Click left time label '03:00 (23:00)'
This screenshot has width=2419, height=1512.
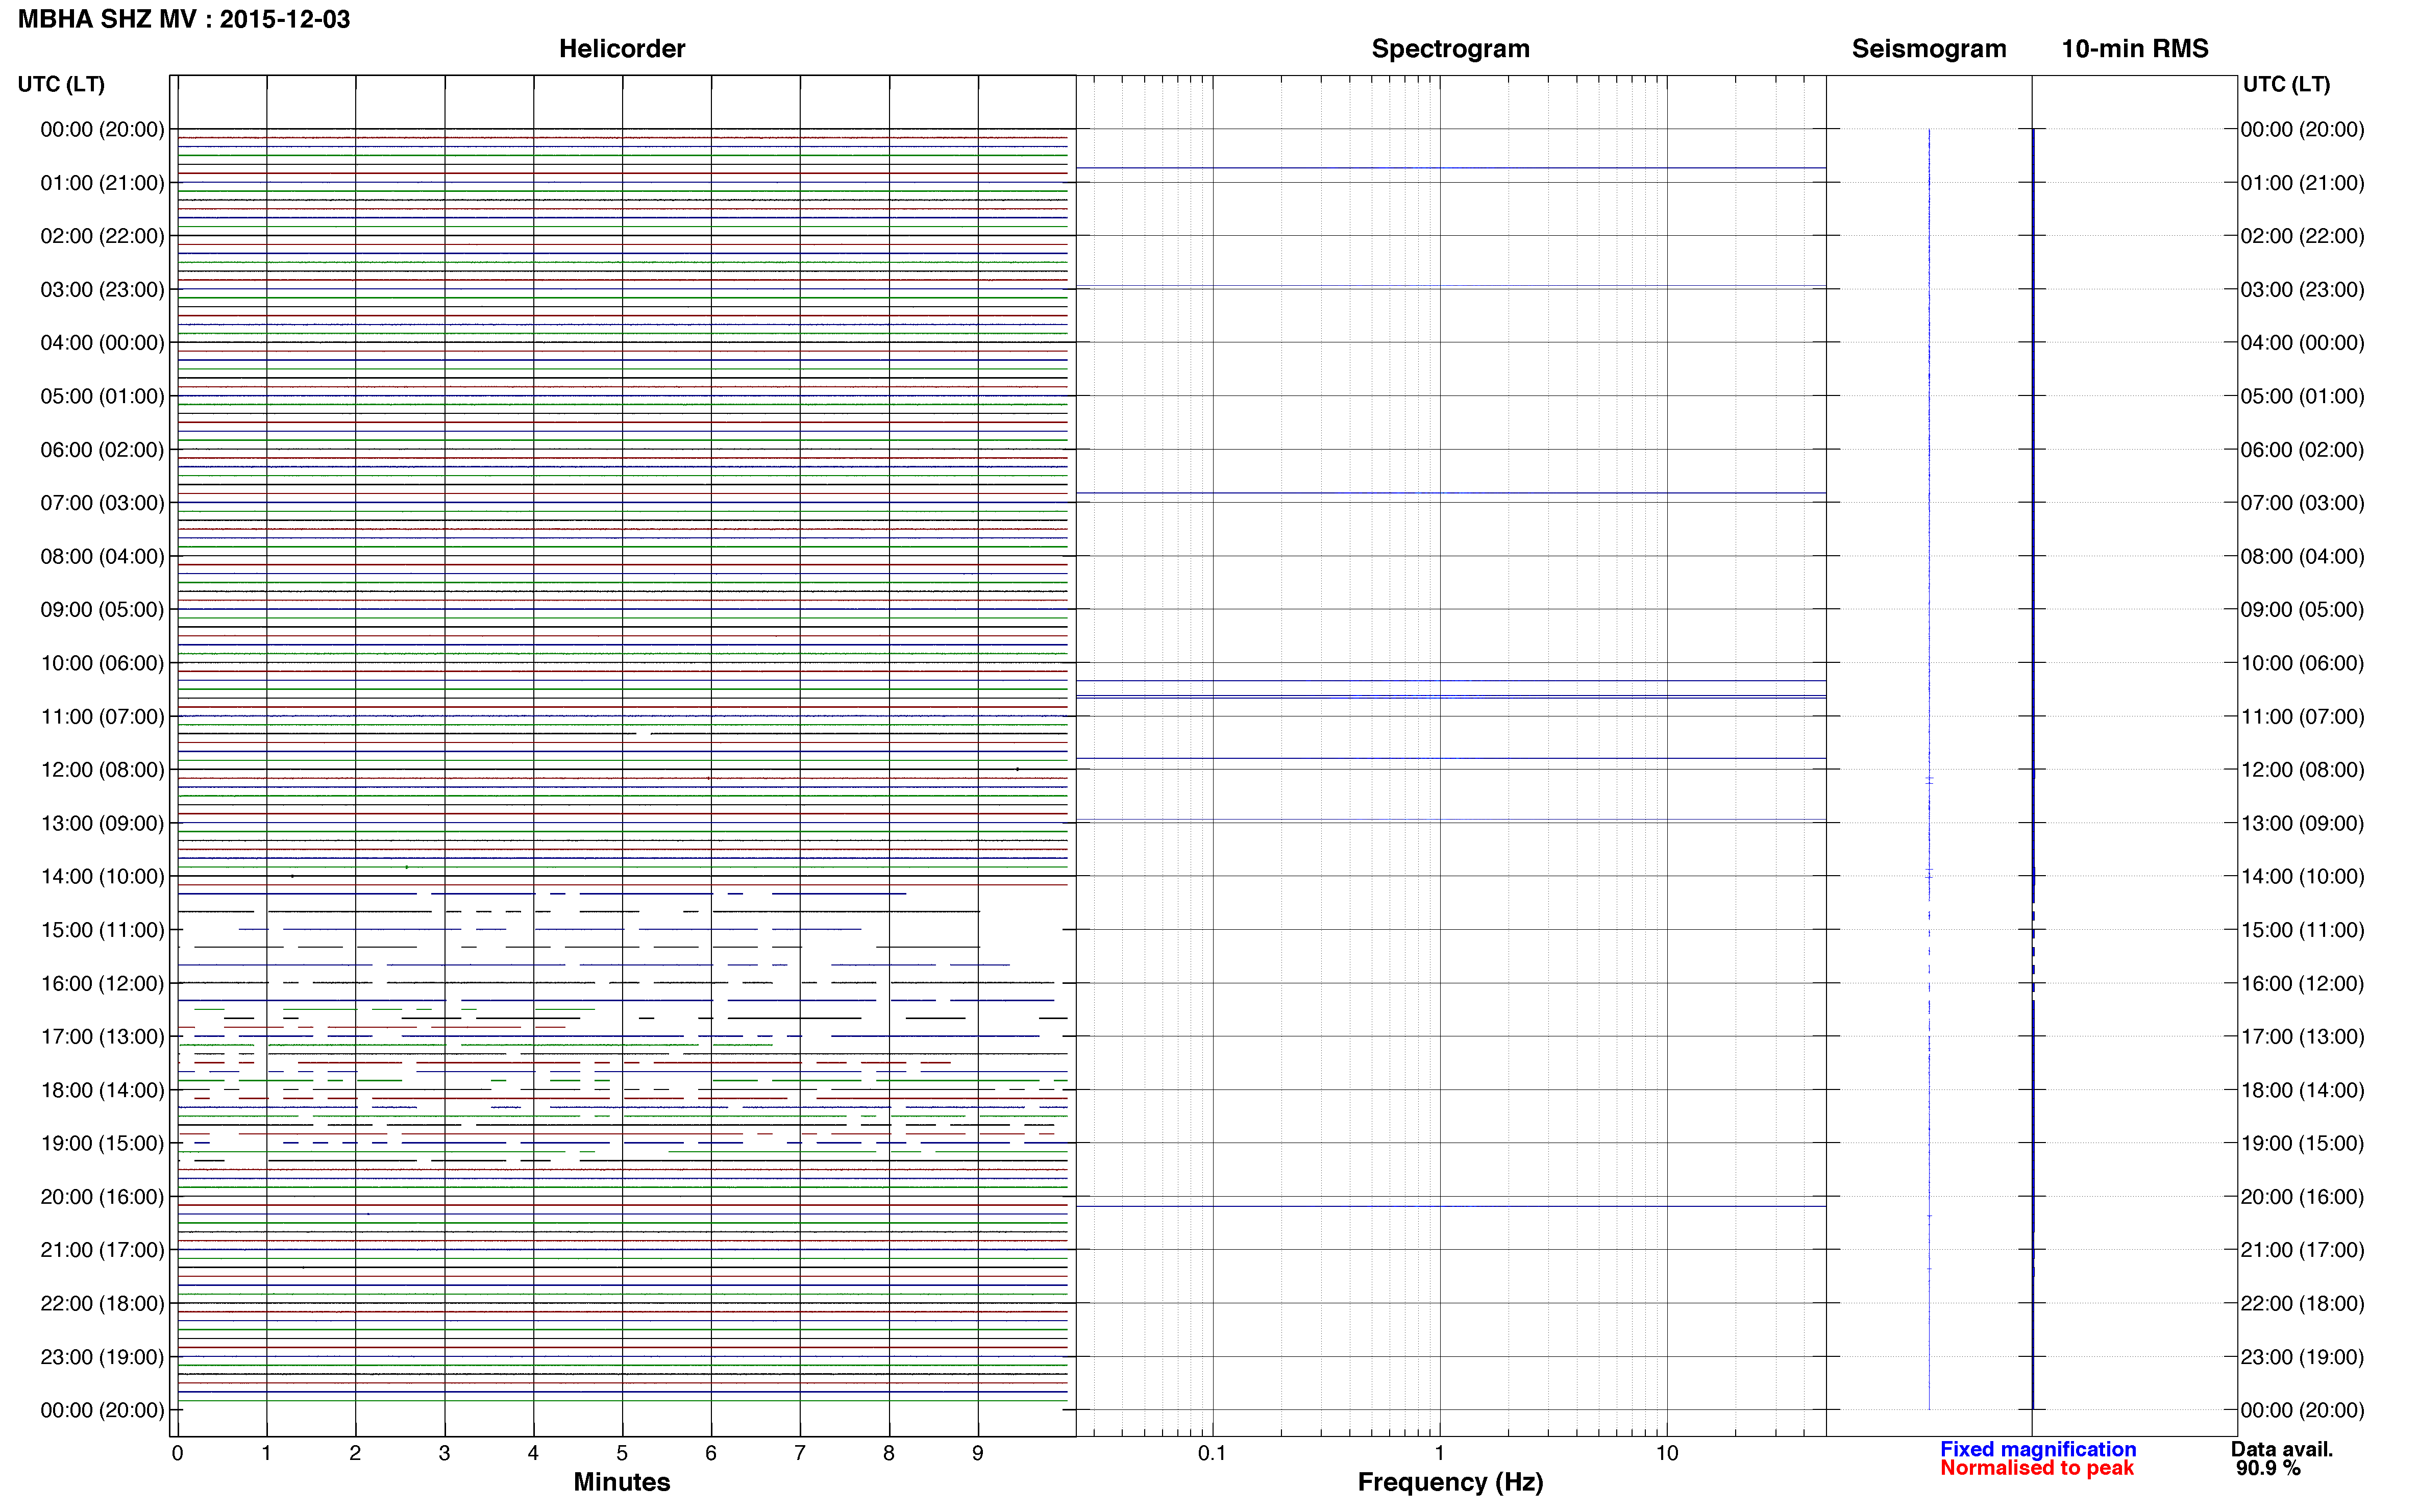103,290
